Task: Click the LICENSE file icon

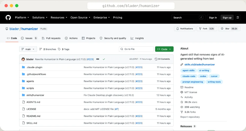Action: 23,109
